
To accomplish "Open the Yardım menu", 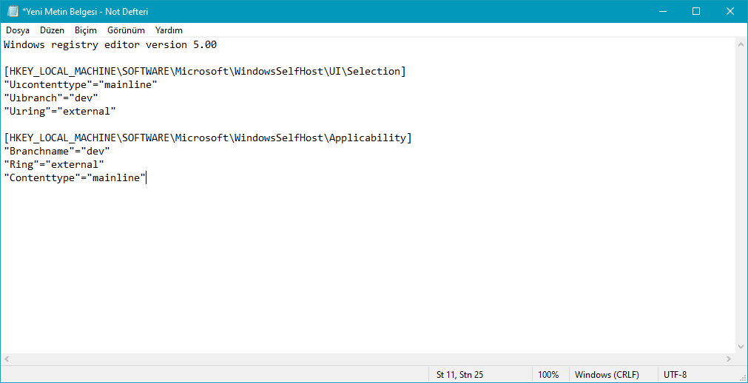I will click(x=169, y=30).
